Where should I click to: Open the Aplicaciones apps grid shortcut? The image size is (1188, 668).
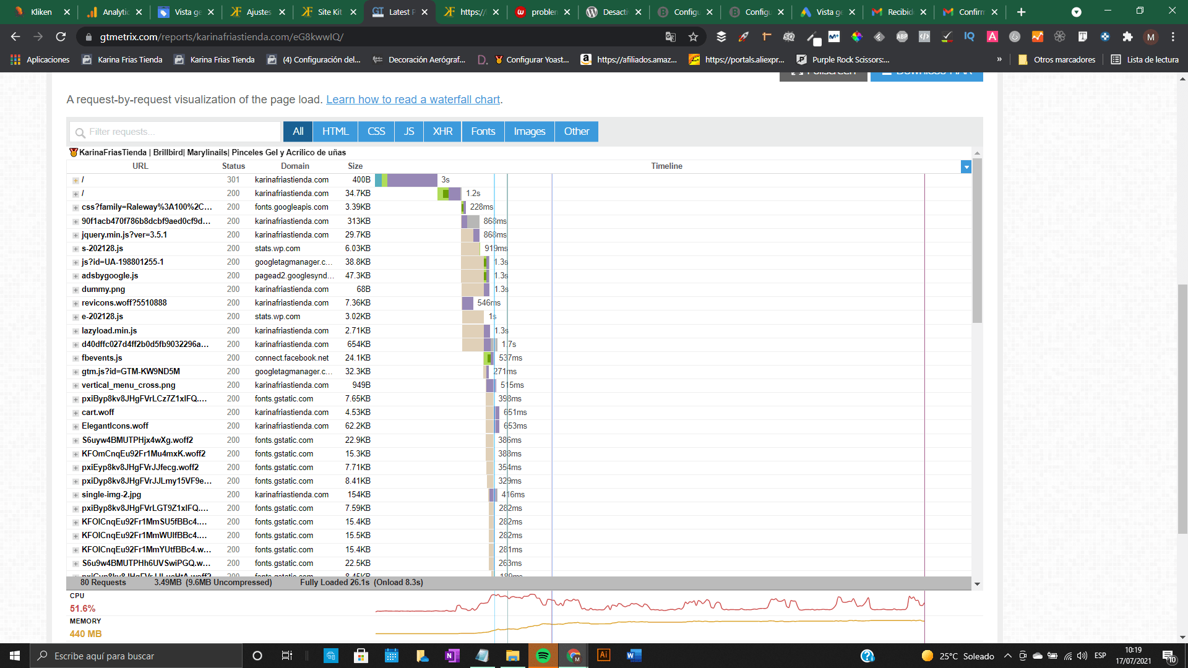point(40,59)
